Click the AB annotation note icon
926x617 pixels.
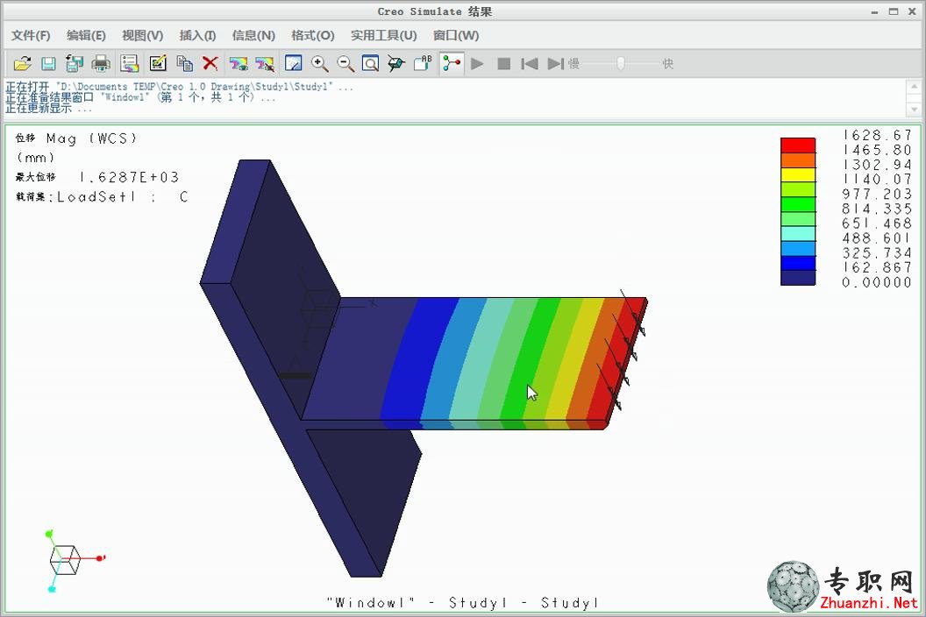[x=423, y=63]
